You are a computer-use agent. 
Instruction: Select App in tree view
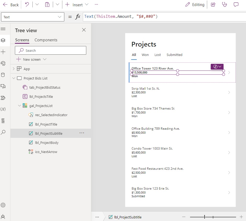pyautogui.click(x=27, y=69)
